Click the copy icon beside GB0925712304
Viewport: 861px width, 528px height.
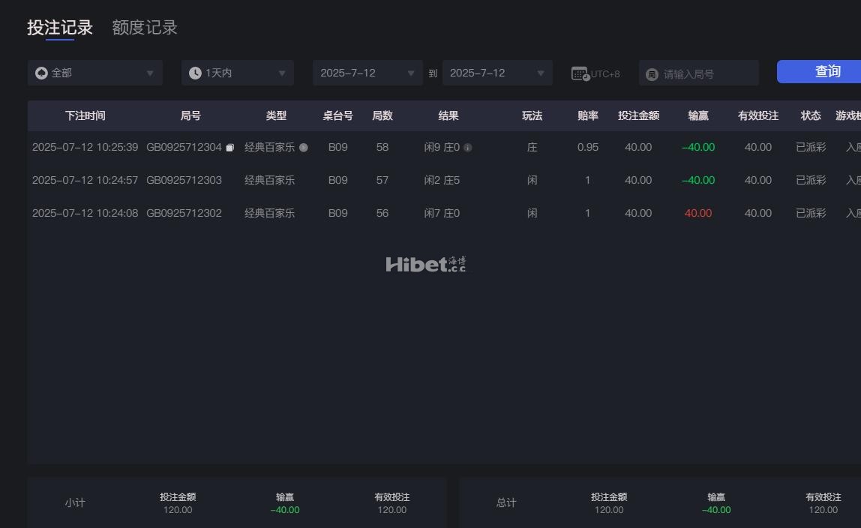[230, 148]
